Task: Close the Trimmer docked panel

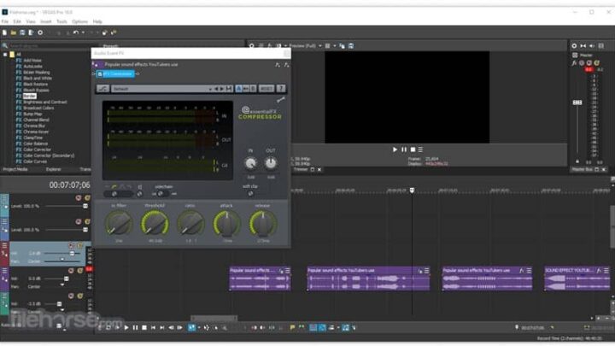Action: [319, 169]
